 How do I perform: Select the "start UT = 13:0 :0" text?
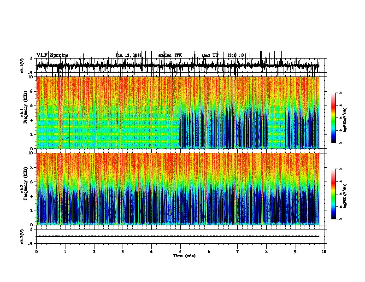coord(223,55)
